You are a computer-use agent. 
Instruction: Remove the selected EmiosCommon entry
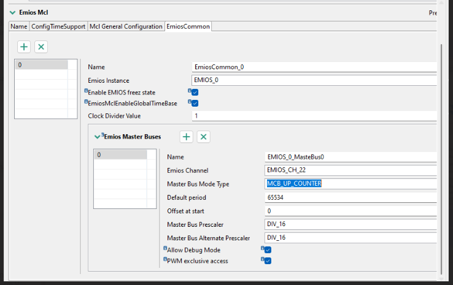tap(41, 47)
